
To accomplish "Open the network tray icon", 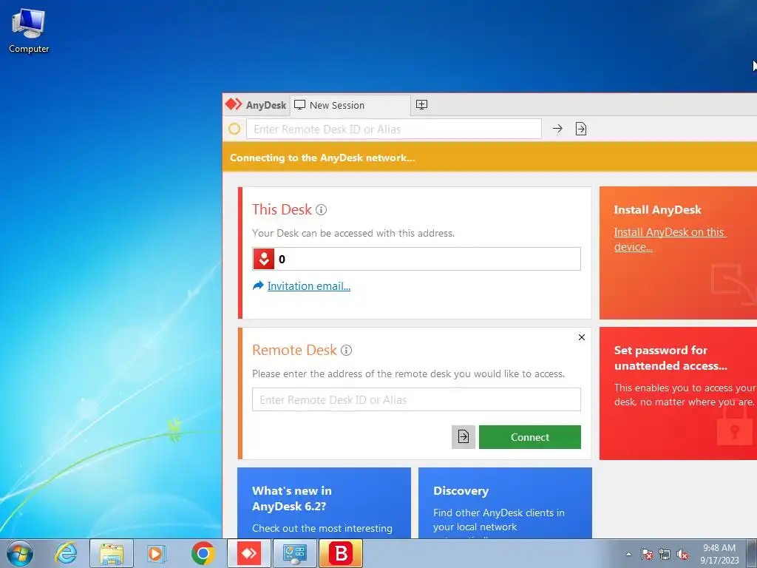I will [x=665, y=554].
